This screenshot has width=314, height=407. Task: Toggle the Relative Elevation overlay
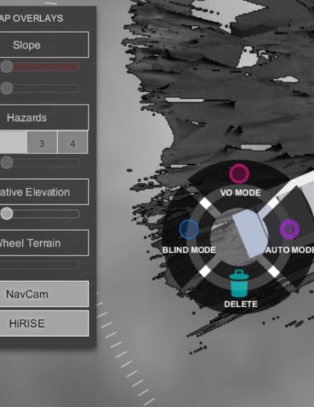(x=44, y=192)
